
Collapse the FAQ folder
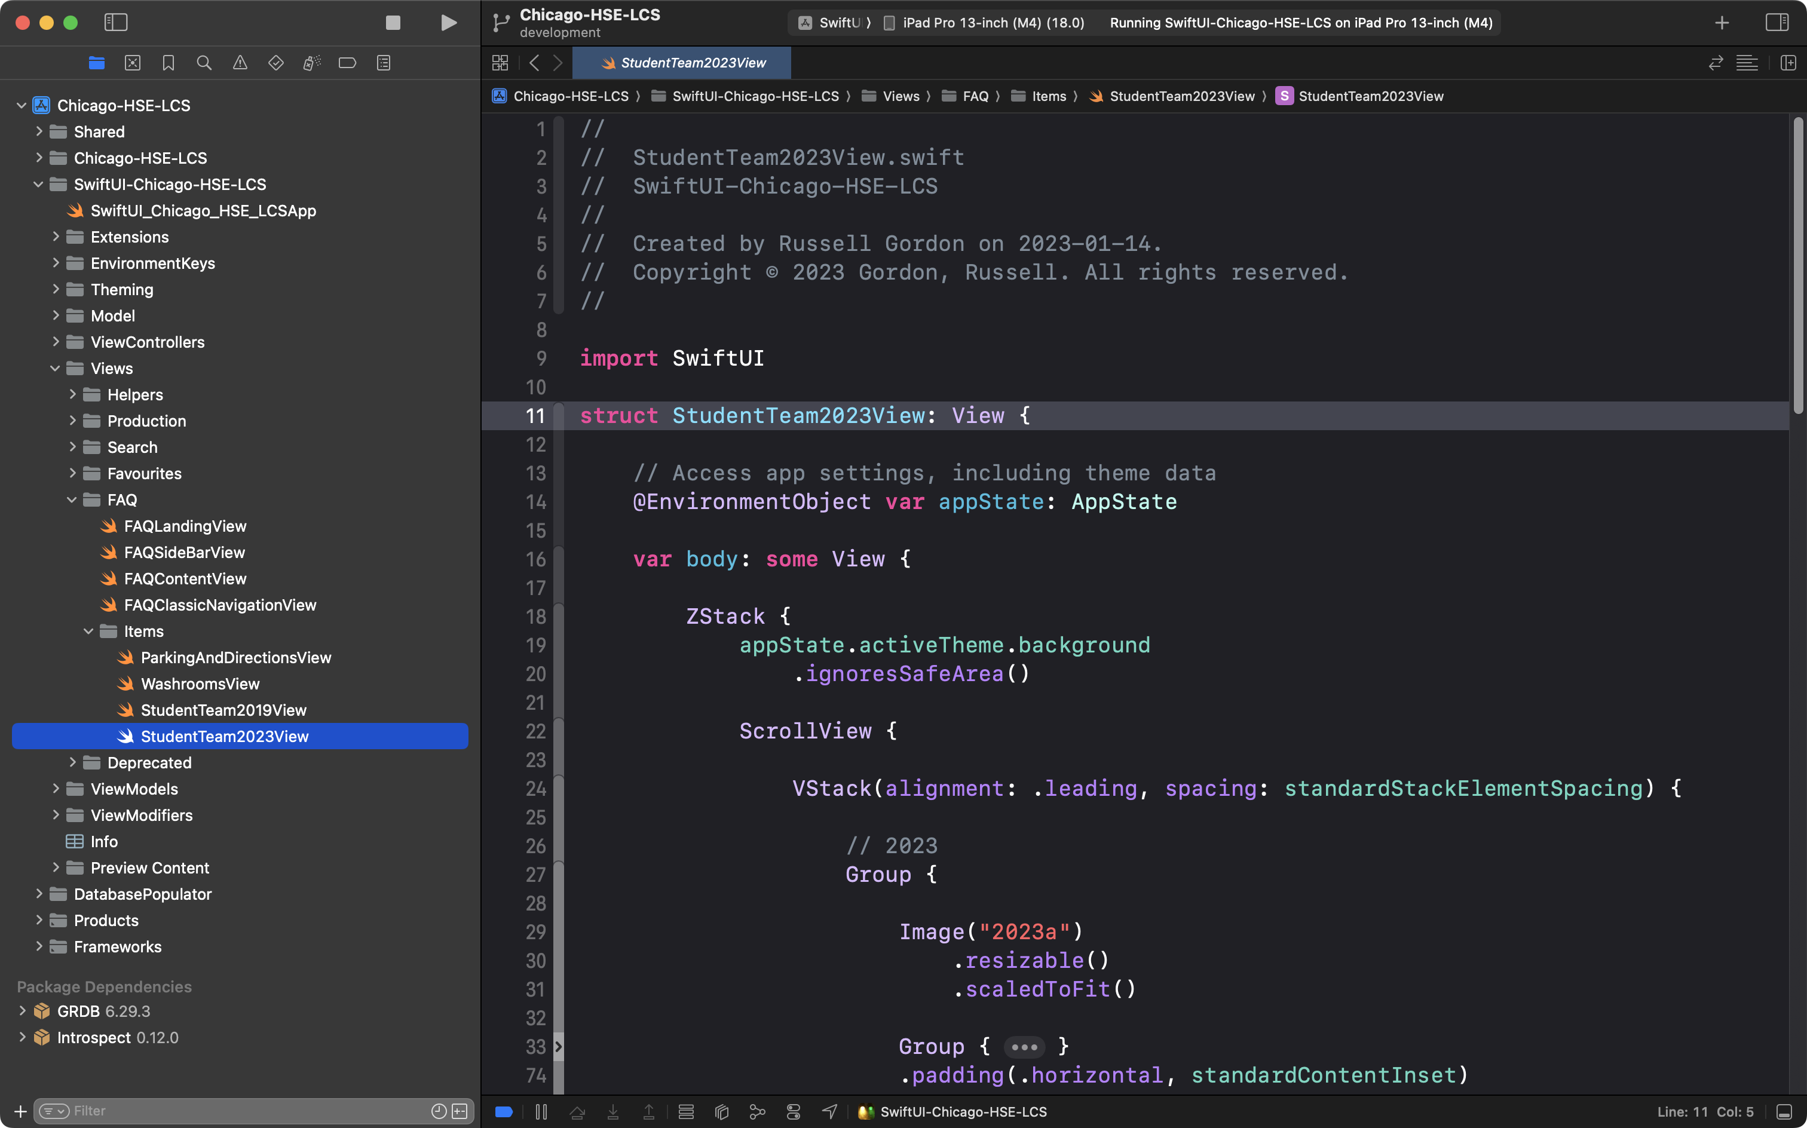coord(72,500)
